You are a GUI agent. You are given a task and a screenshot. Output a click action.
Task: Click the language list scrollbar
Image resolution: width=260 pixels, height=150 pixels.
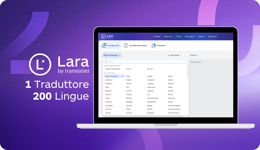coord(188,70)
